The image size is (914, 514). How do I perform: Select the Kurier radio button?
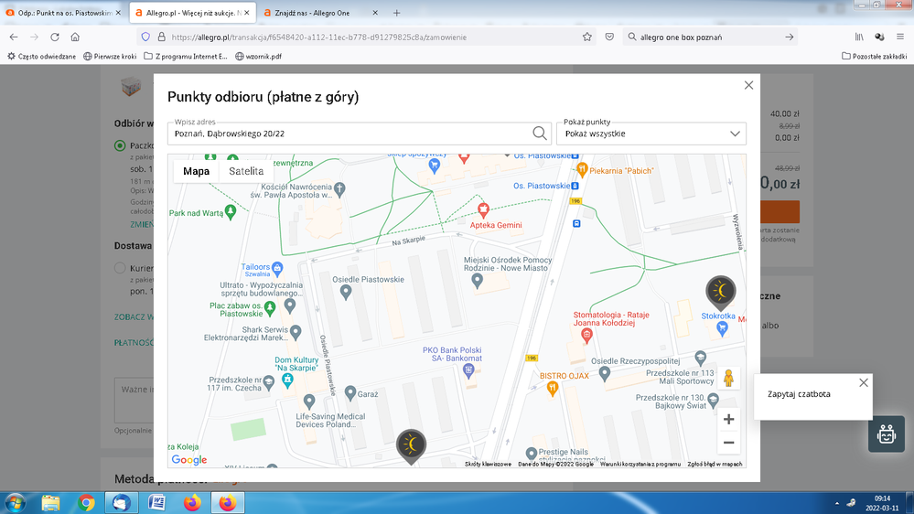tap(120, 268)
